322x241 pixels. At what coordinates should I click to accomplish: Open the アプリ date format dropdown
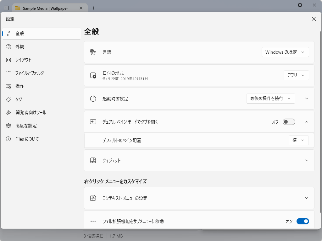point(296,75)
